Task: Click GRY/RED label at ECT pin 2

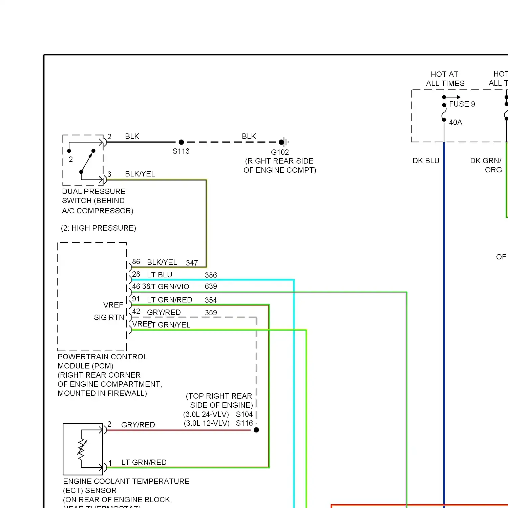Action: click(138, 425)
